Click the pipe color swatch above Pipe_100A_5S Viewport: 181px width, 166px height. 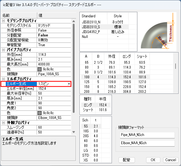point(40,69)
